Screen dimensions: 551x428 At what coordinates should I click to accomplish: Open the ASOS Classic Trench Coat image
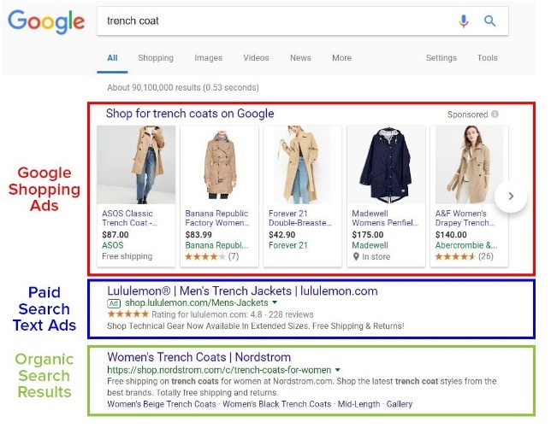(136, 165)
